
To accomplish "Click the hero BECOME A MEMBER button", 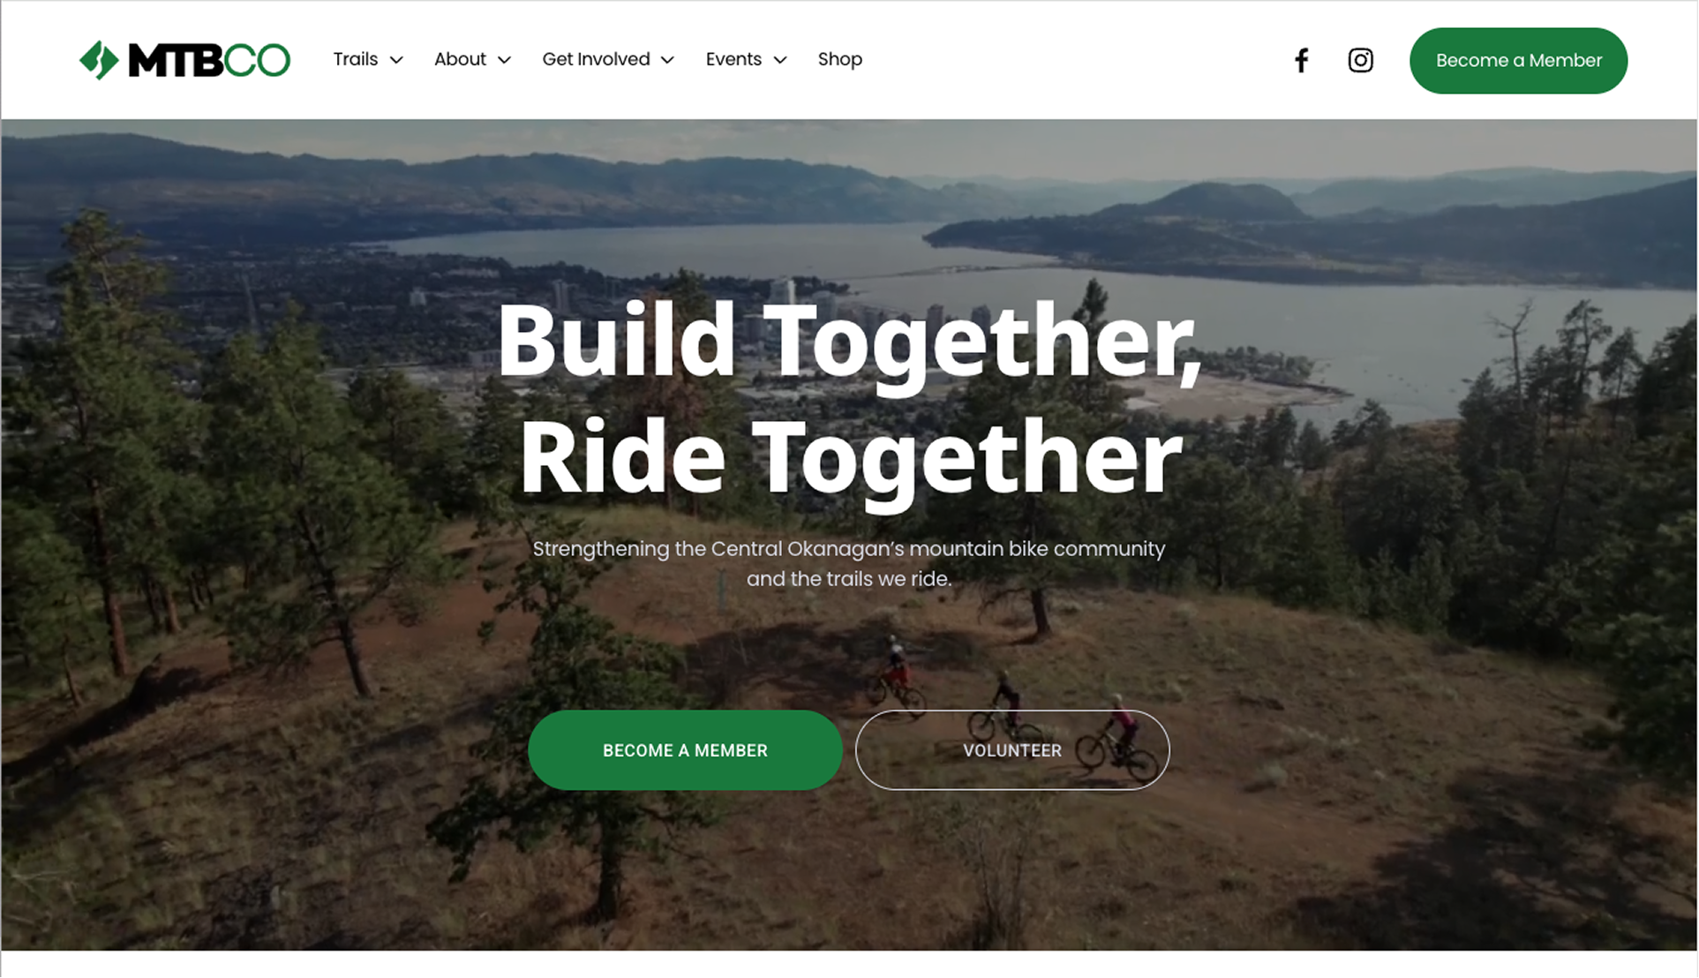I will pos(685,750).
